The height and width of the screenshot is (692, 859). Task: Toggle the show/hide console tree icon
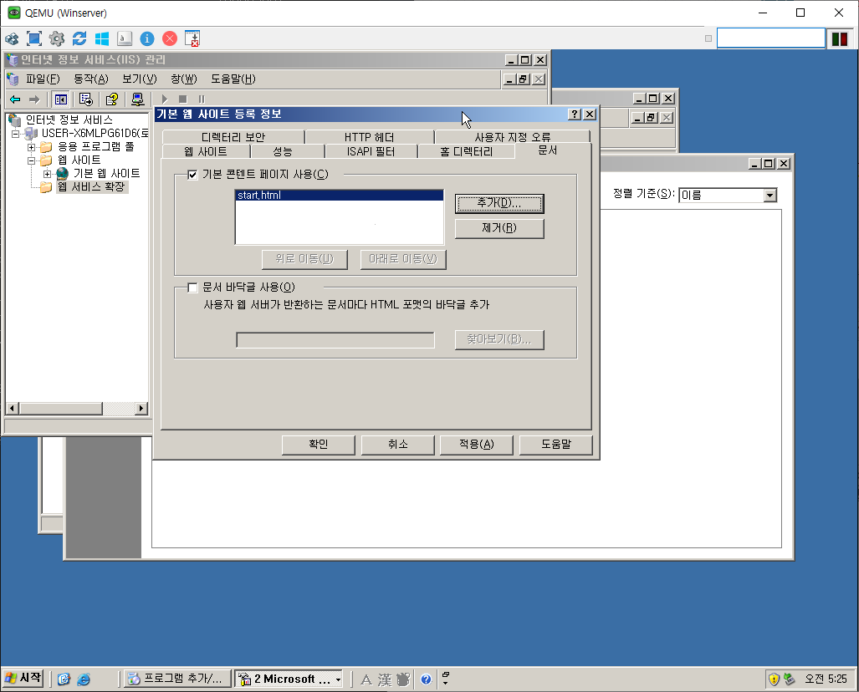pyautogui.click(x=61, y=99)
